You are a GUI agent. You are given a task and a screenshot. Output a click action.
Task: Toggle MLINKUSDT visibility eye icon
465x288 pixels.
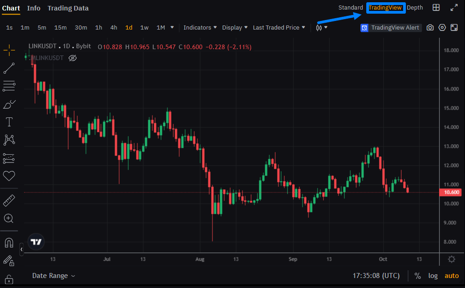[72, 58]
